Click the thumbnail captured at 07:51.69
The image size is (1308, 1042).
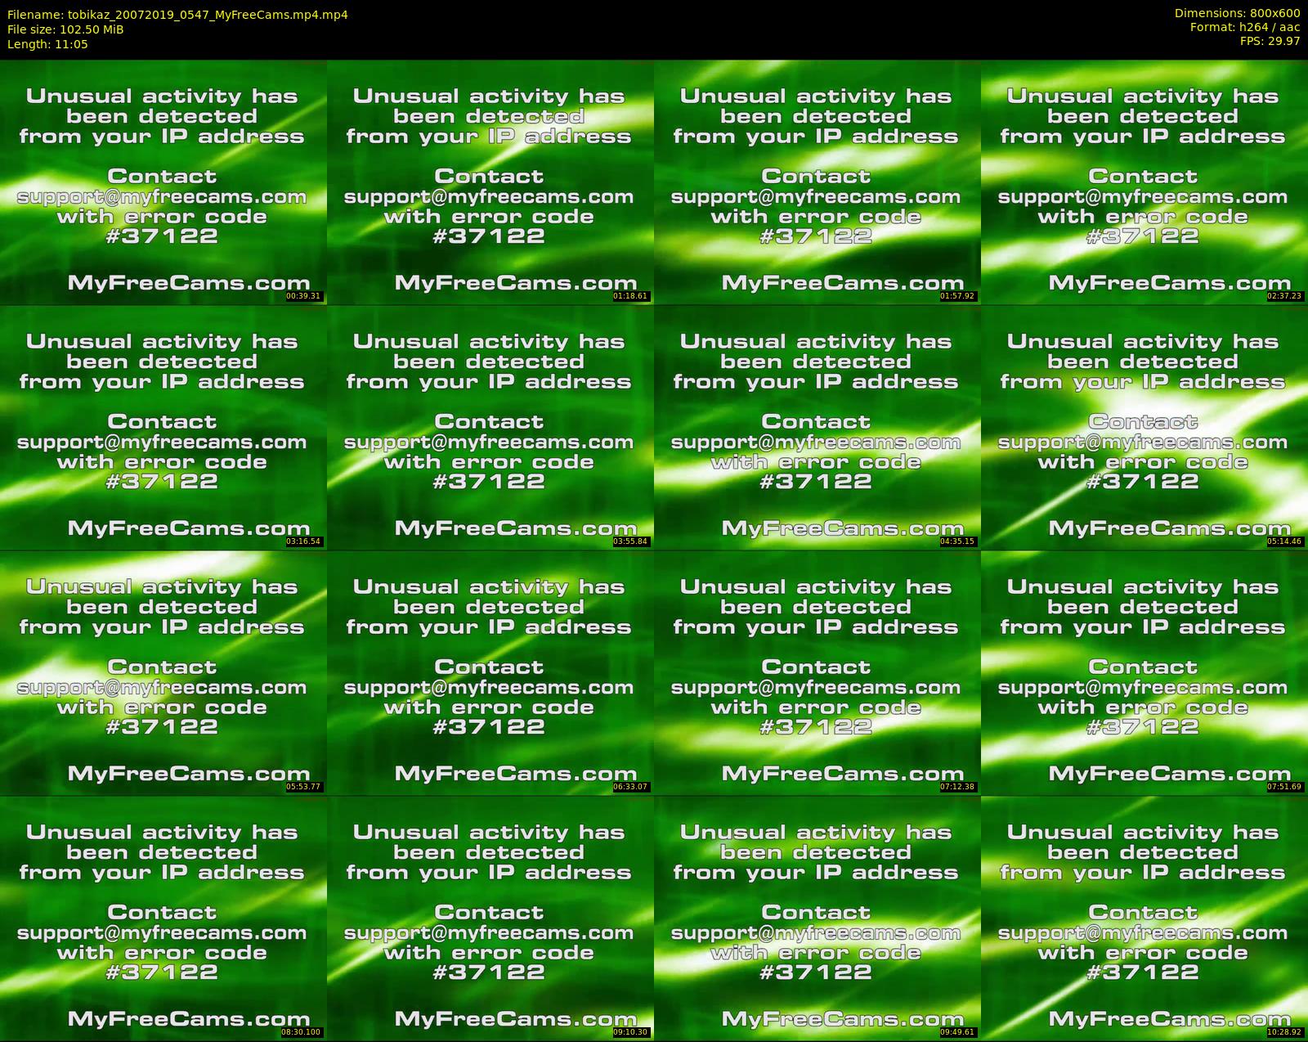pyautogui.click(x=1144, y=672)
